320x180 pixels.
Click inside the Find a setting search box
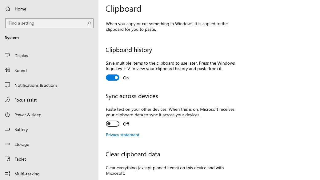click(46, 23)
